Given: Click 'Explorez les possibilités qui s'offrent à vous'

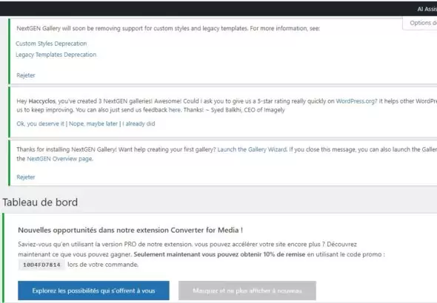Looking at the screenshot, I should coord(93,290).
